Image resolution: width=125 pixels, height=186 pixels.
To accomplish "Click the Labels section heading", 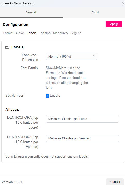I will point(18,47).
